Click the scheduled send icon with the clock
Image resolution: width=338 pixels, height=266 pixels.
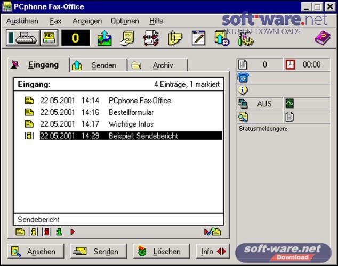click(x=222, y=38)
